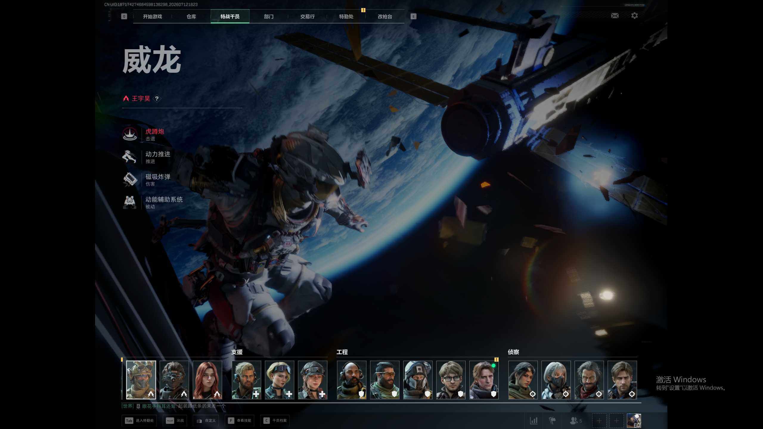Select the red-haired female operator portrait
763x429 pixels.
207,380
